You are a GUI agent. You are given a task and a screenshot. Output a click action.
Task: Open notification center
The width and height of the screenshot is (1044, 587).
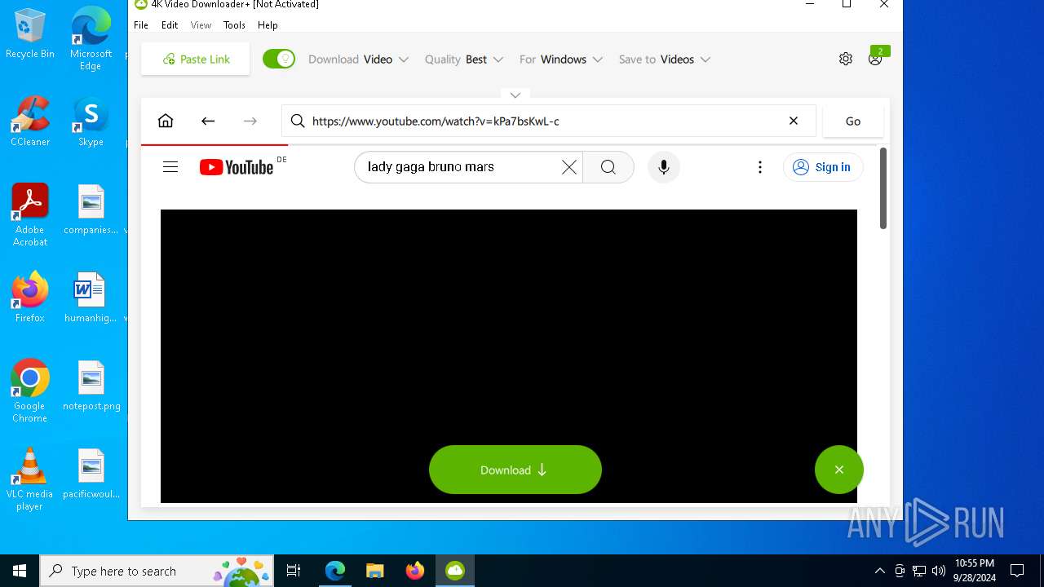[x=1017, y=571]
